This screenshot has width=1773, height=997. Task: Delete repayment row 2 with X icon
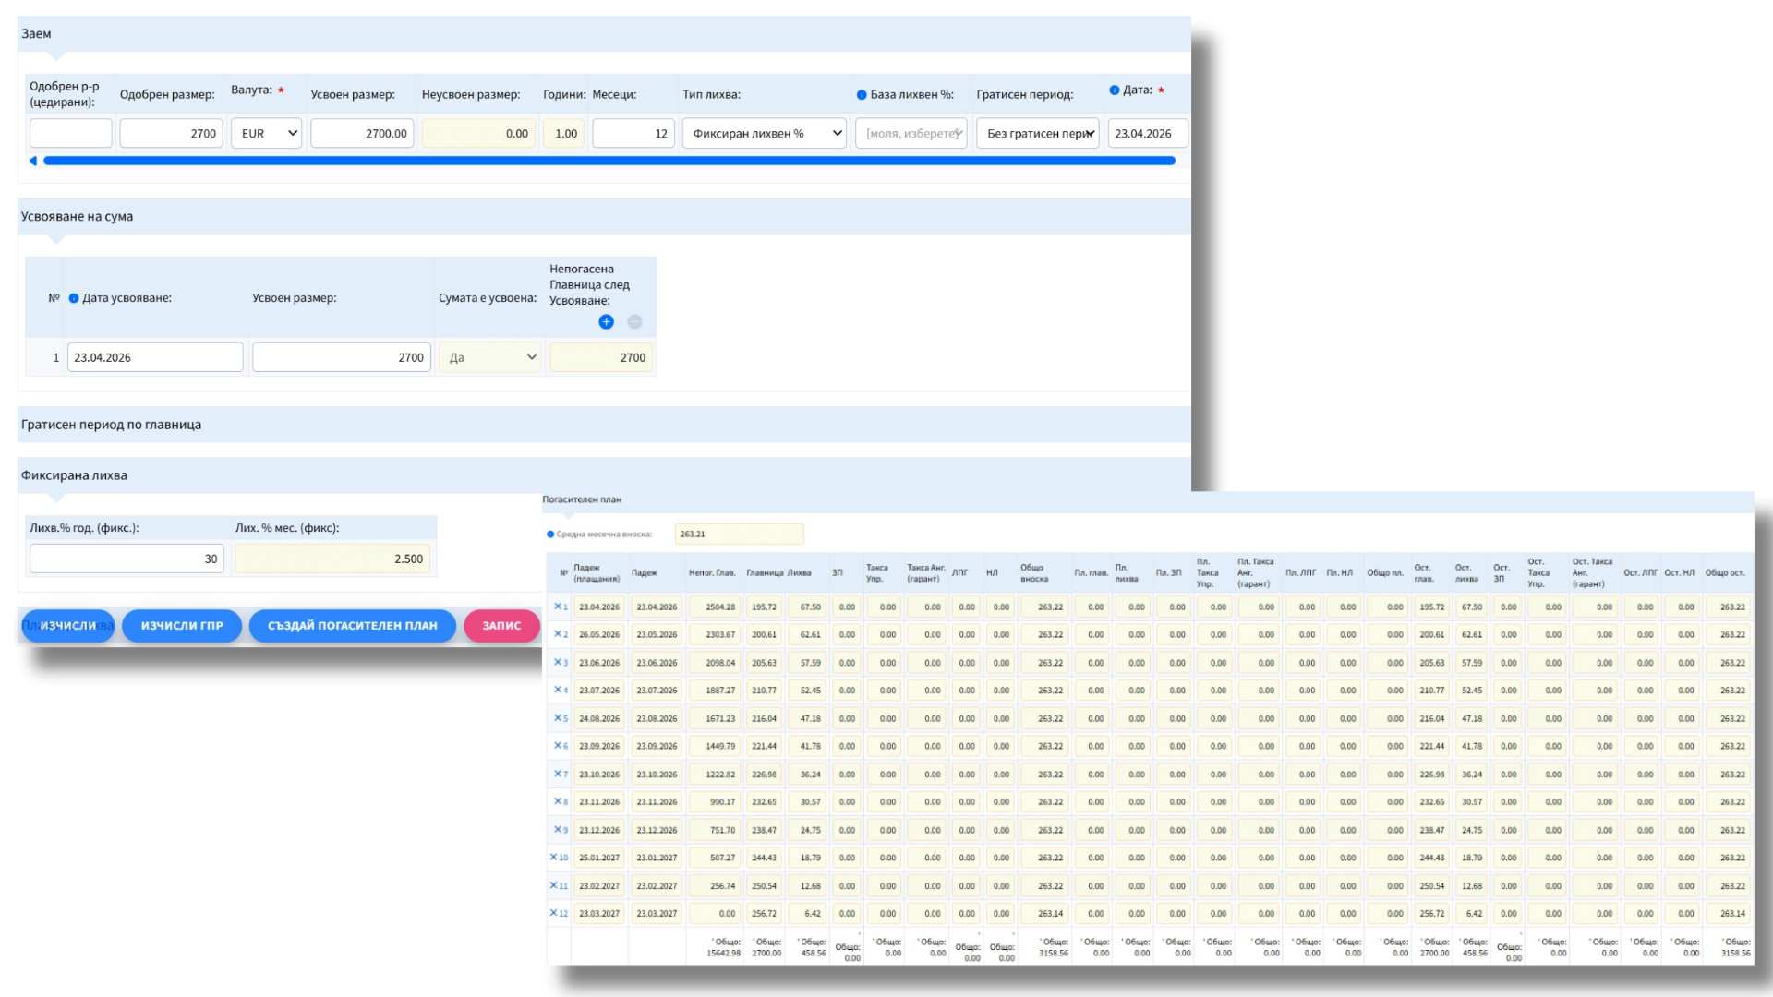(558, 634)
